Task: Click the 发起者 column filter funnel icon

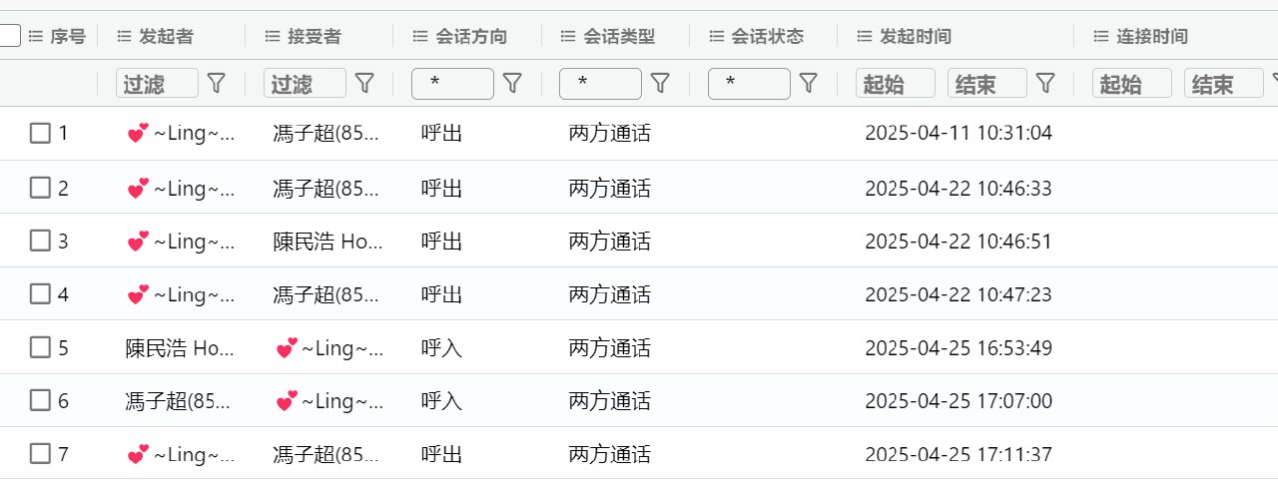Action: point(216,84)
